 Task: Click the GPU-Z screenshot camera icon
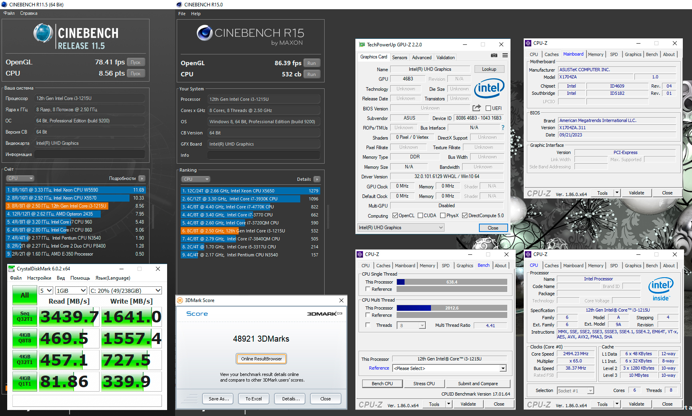tap(495, 56)
